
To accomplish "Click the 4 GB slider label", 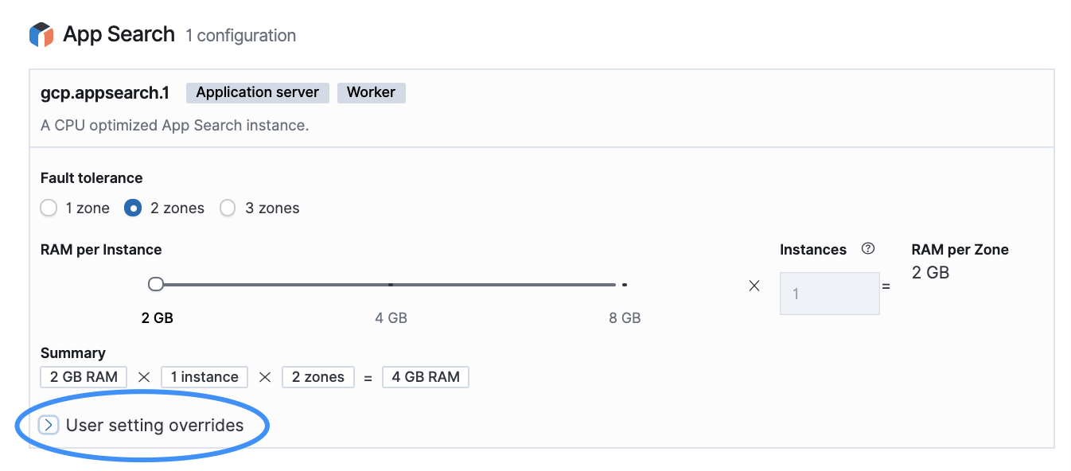I will (x=391, y=318).
